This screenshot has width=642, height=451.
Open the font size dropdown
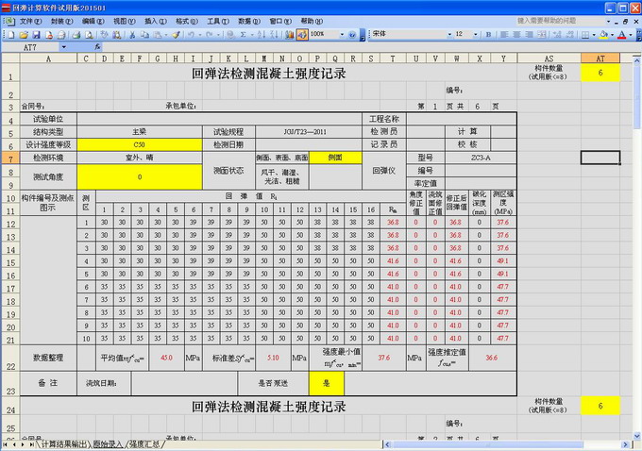point(475,34)
